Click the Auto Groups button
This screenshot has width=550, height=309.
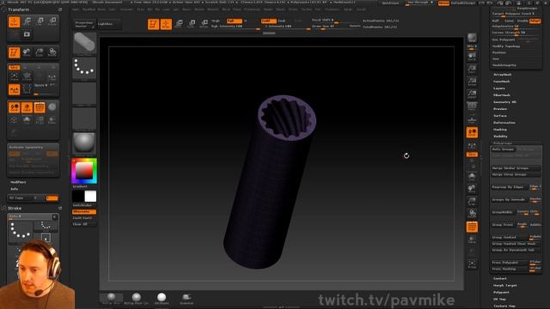[503, 149]
